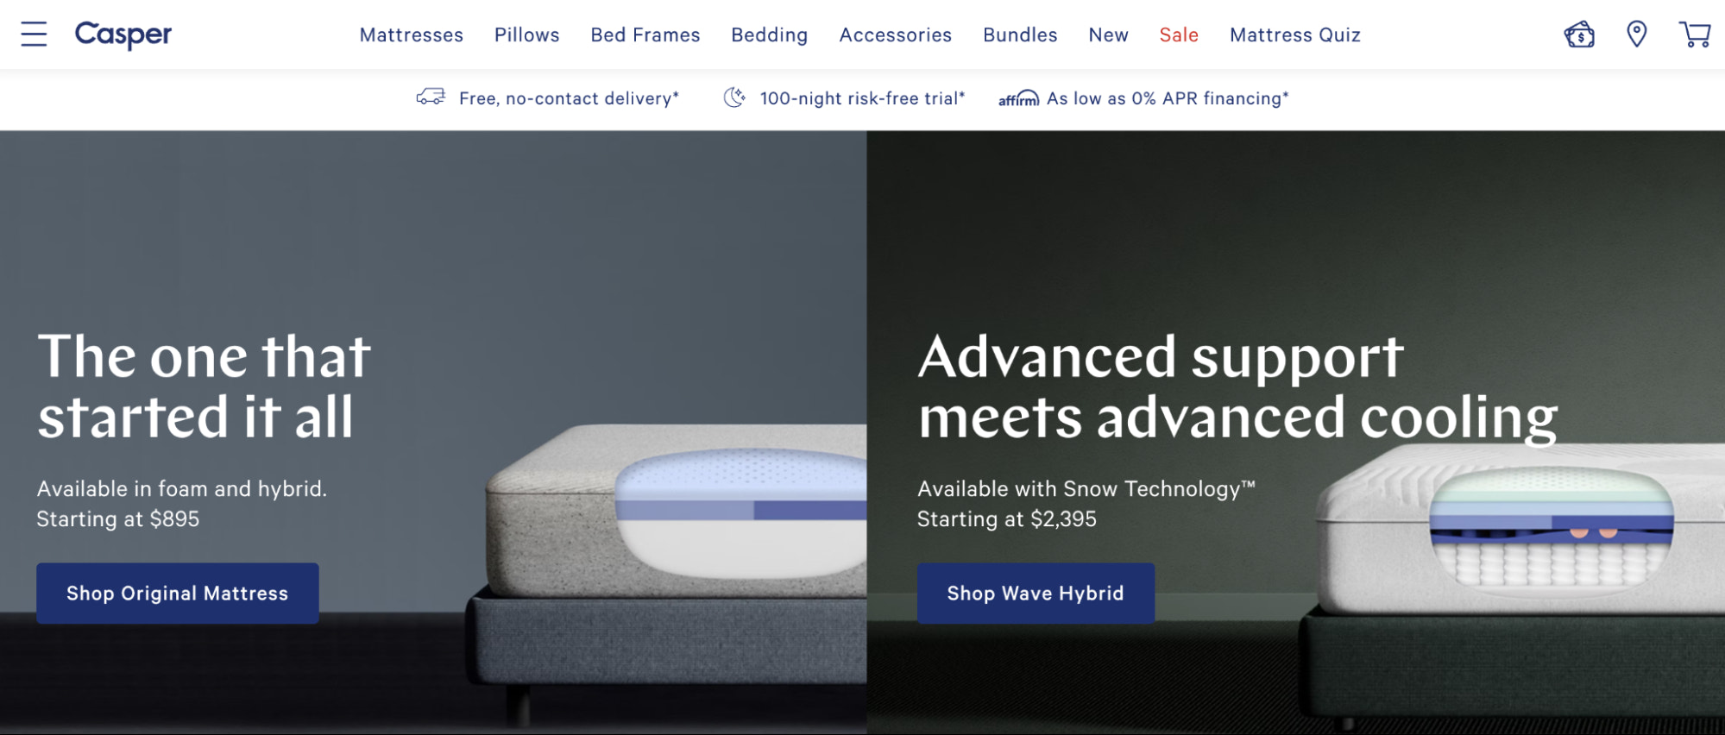Find a store with location pin
The width and height of the screenshot is (1725, 735).
pos(1636,35)
